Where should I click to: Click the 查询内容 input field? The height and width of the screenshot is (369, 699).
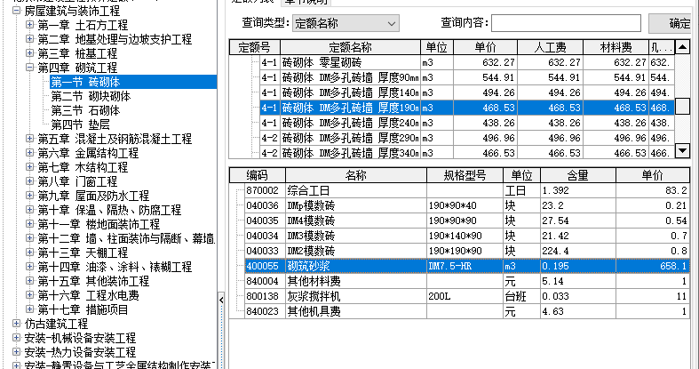tap(566, 23)
